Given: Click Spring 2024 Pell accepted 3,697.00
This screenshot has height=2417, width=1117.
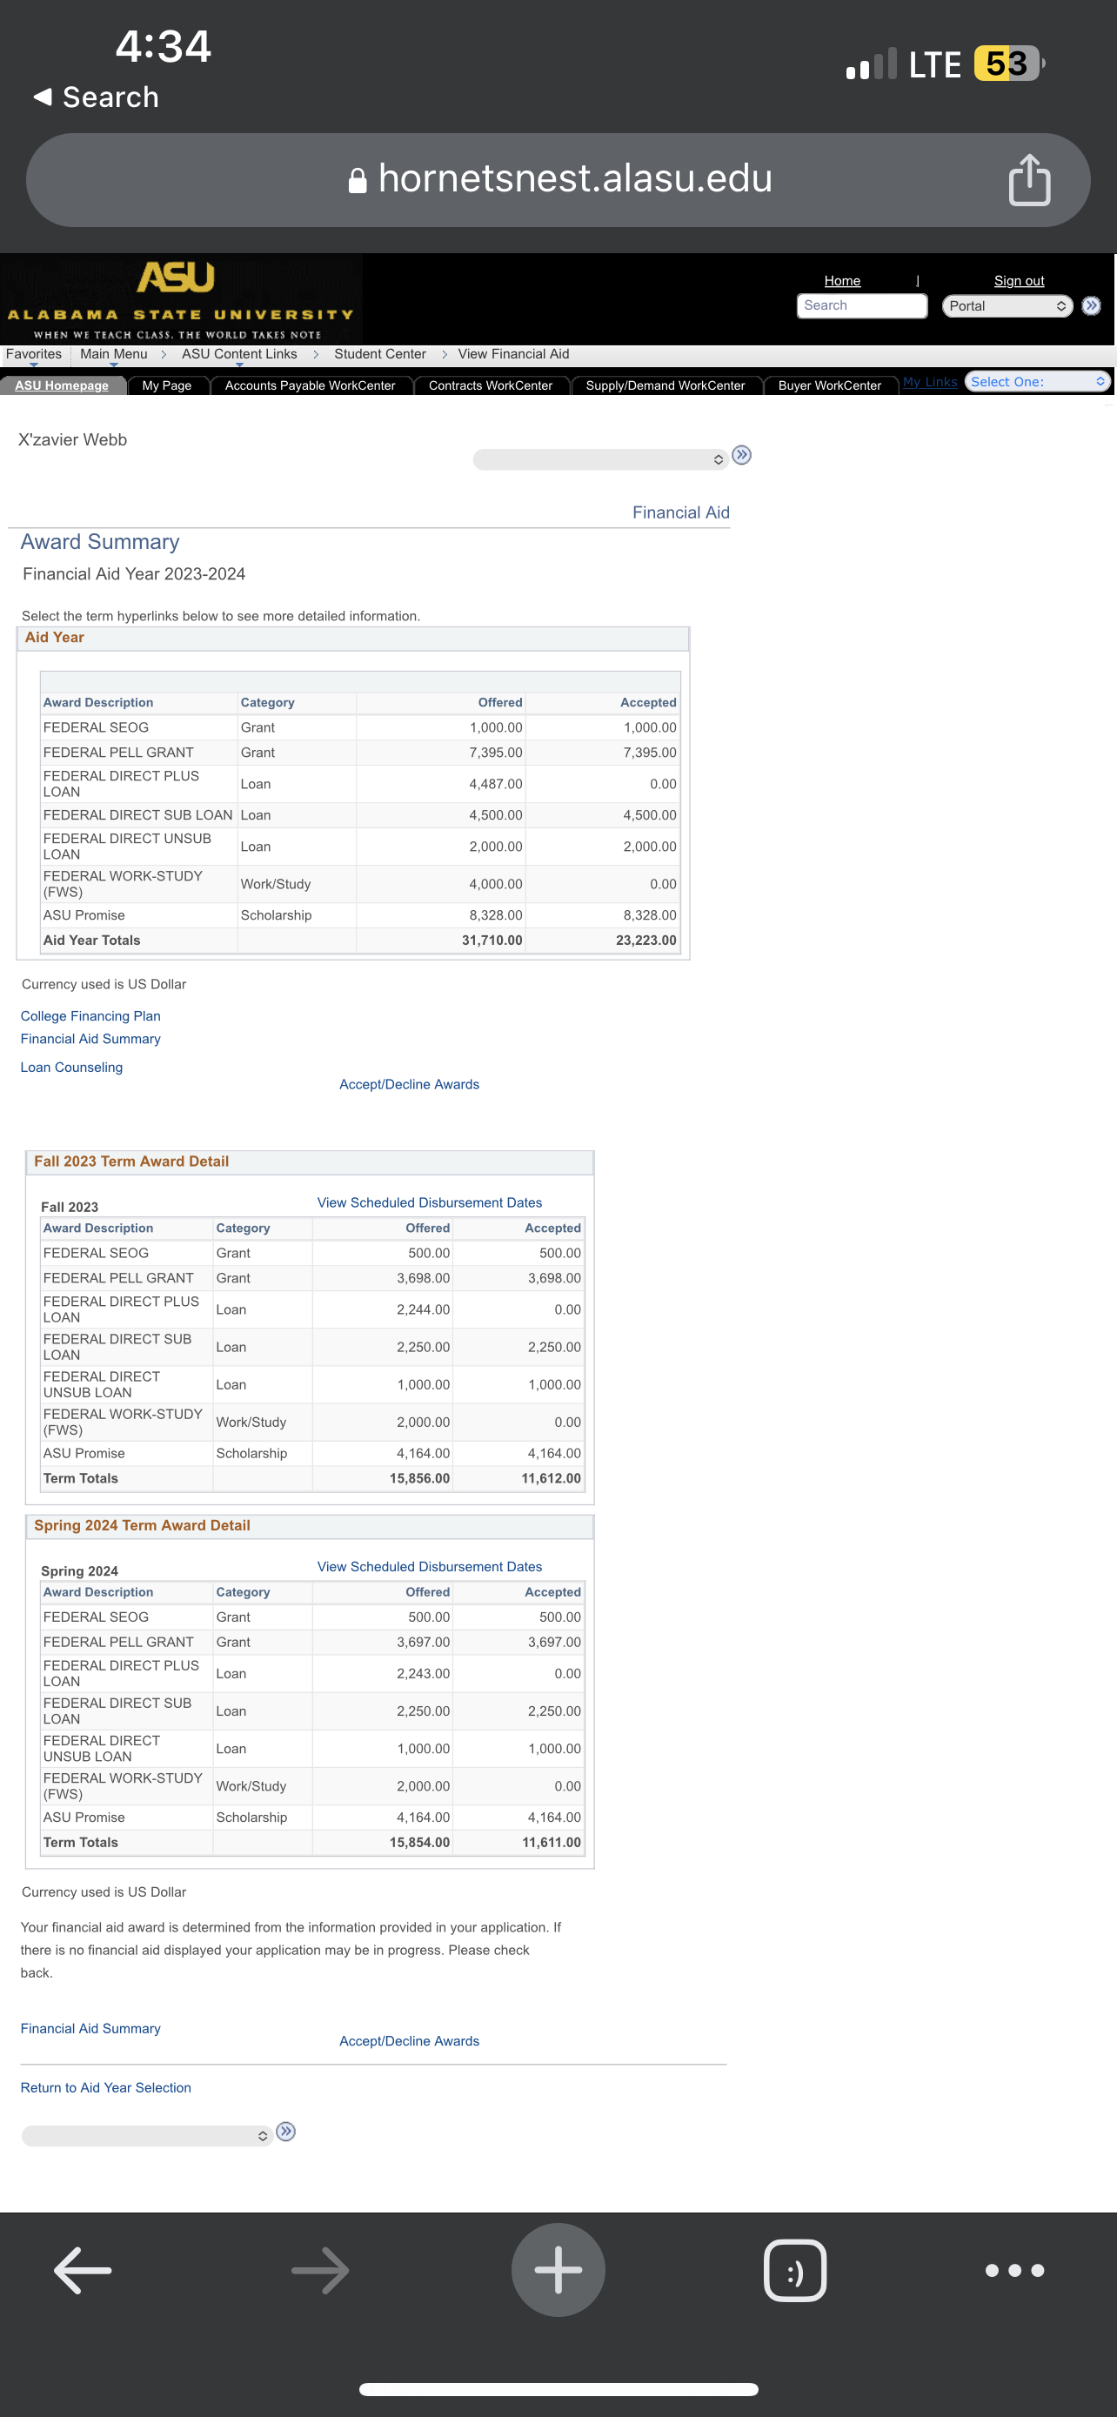Looking at the screenshot, I should (x=554, y=1642).
